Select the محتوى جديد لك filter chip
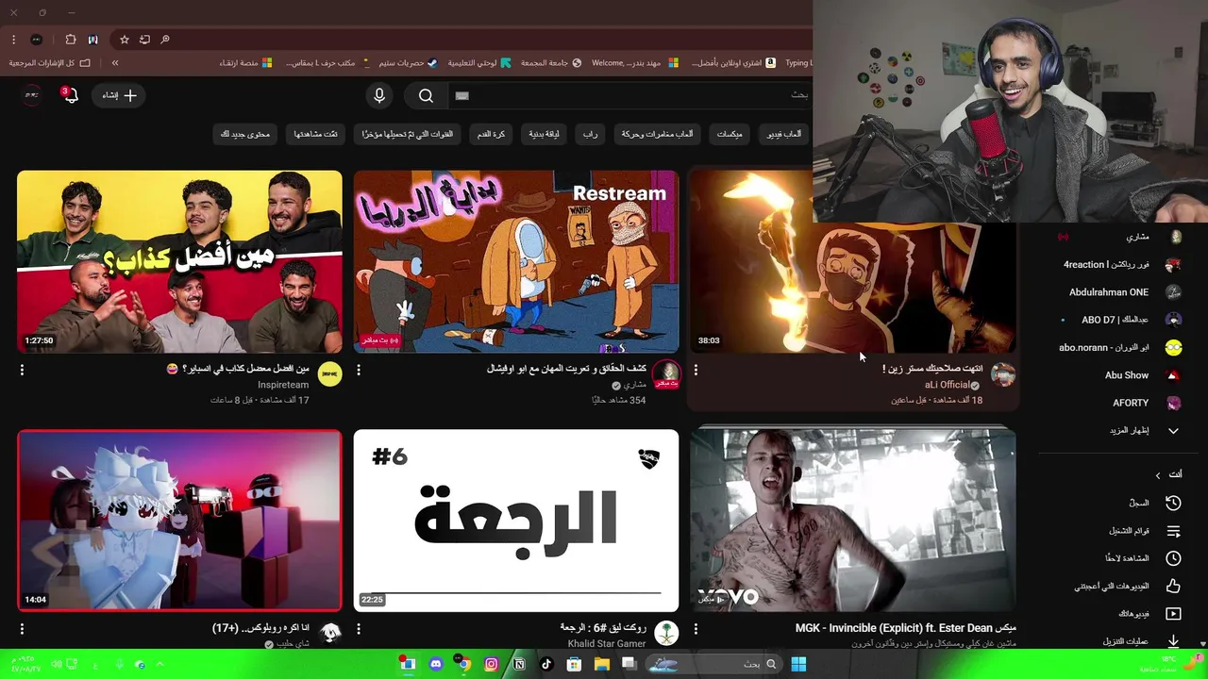Viewport: 1208px width, 679px height. (245, 134)
